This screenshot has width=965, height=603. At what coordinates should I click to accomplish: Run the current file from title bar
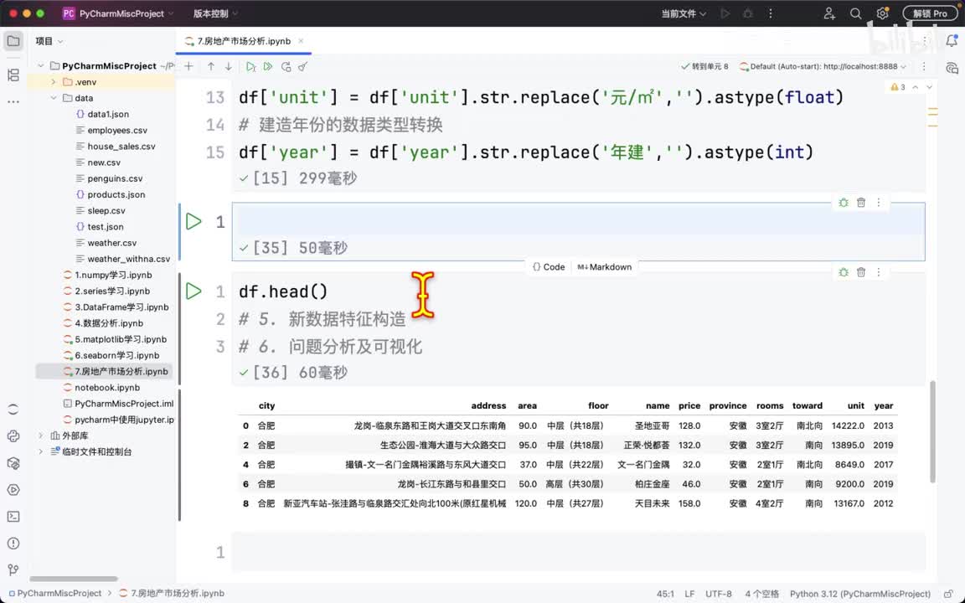pyautogui.click(x=725, y=13)
